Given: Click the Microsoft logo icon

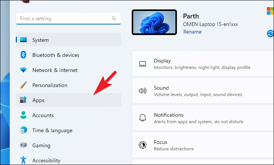Looking at the screenshot, I should (x=270, y=11).
